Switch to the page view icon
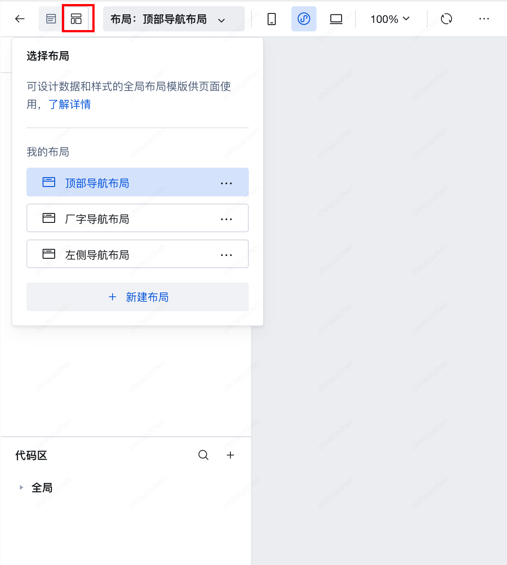 pyautogui.click(x=51, y=19)
